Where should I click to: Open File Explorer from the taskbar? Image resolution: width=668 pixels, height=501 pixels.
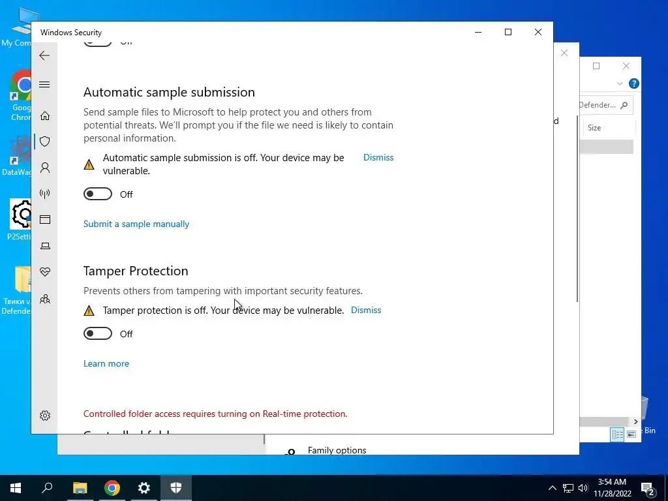(x=80, y=488)
